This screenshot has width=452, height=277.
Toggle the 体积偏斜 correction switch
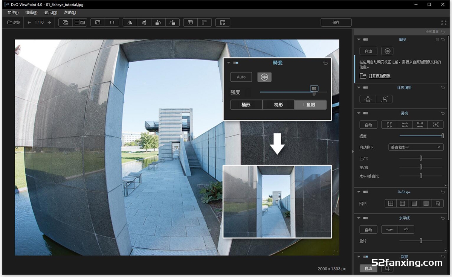point(366,88)
